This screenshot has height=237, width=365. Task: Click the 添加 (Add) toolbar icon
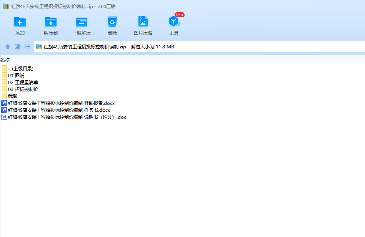pos(20,22)
